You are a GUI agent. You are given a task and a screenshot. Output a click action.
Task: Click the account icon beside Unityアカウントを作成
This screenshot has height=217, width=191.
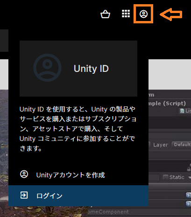pyautogui.click(x=24, y=174)
